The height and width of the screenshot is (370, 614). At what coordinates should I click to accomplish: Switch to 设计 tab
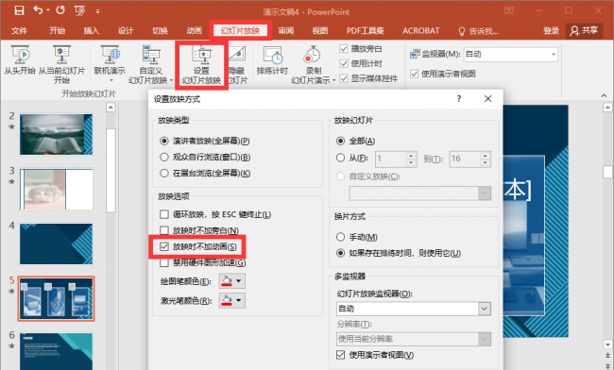pyautogui.click(x=126, y=31)
